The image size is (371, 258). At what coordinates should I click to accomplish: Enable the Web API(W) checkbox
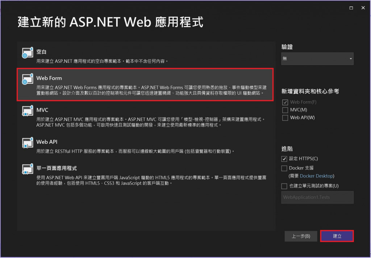(285, 118)
